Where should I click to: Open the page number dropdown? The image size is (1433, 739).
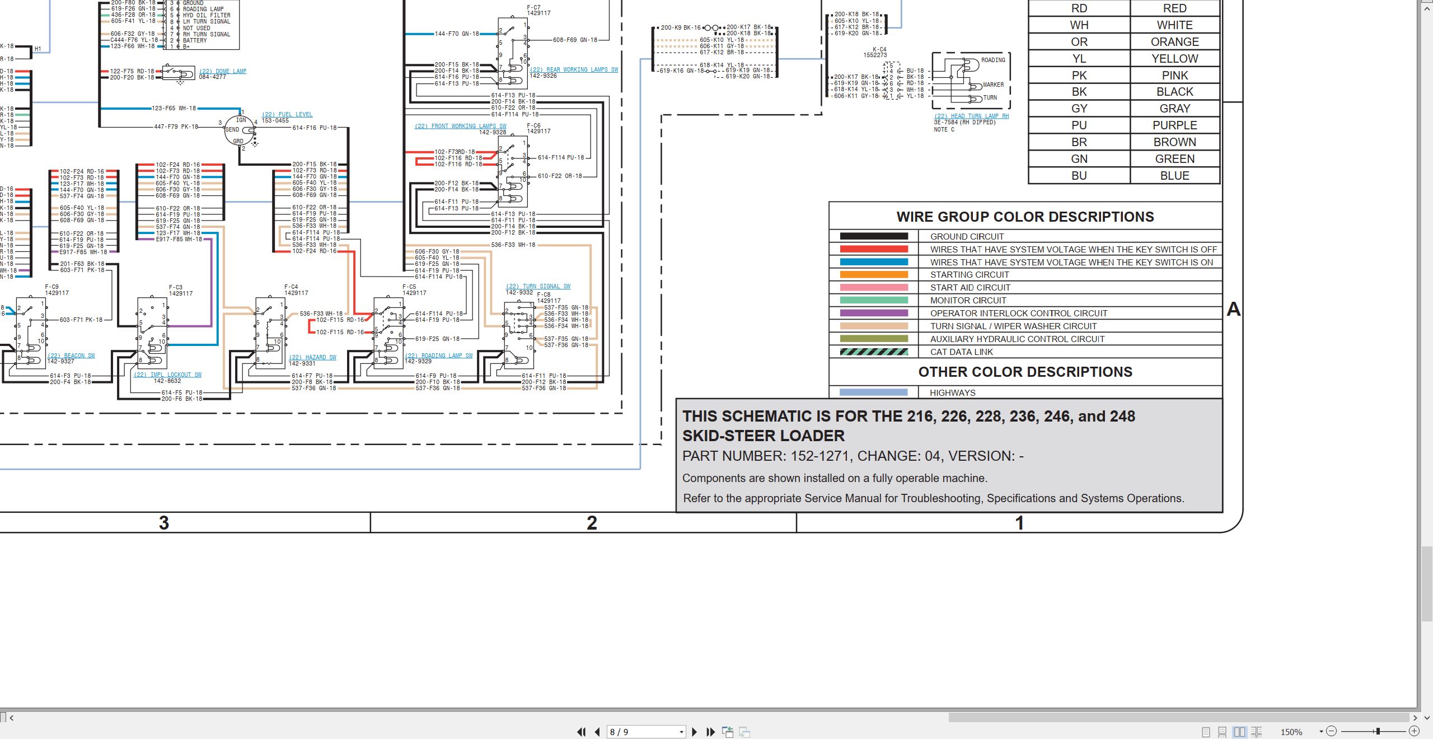[681, 732]
